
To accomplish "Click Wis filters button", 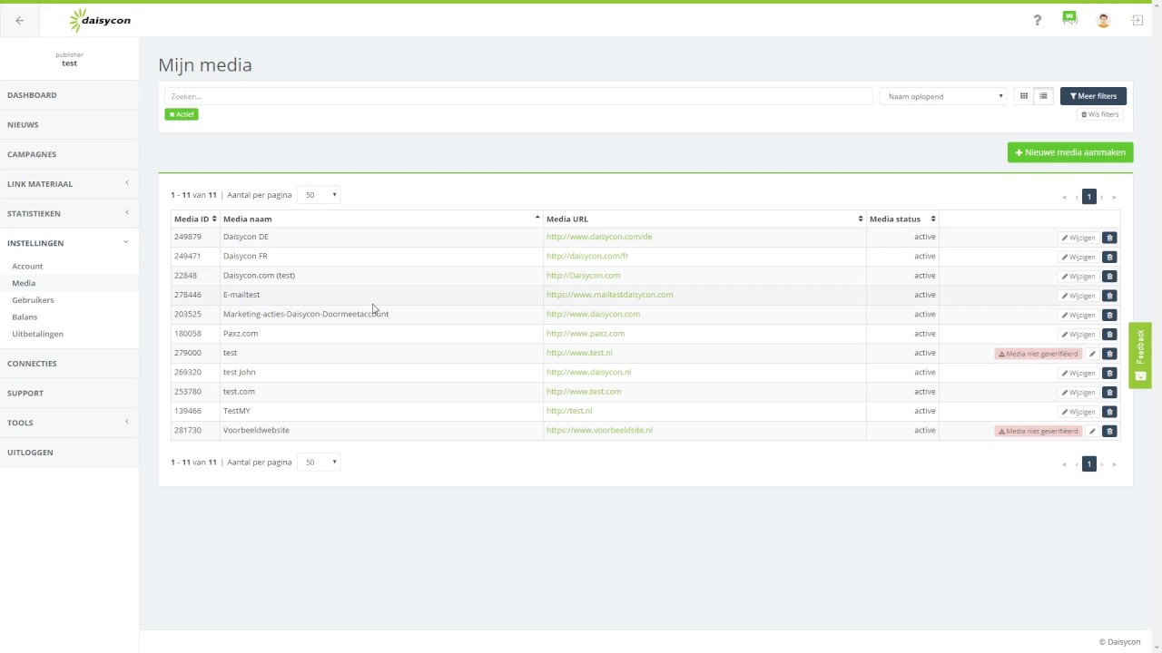I will [1099, 114].
